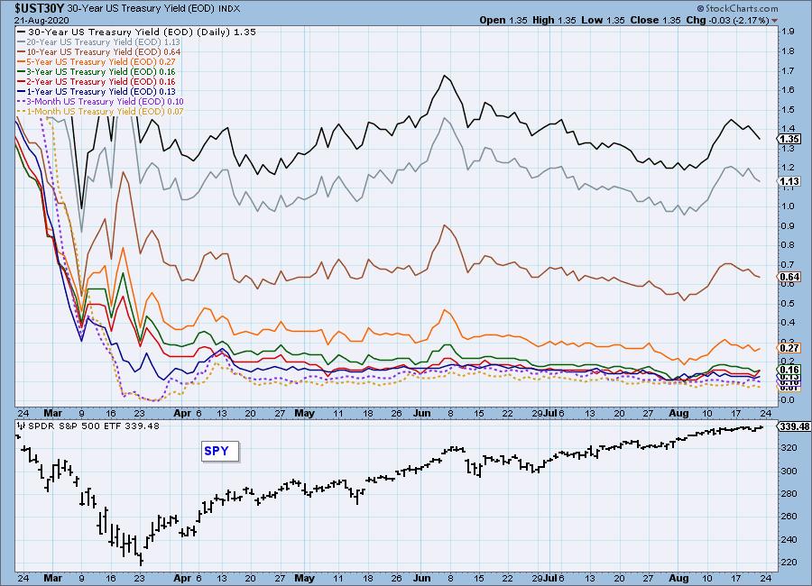Click the 1.0 tick on the yield axis

(788, 206)
